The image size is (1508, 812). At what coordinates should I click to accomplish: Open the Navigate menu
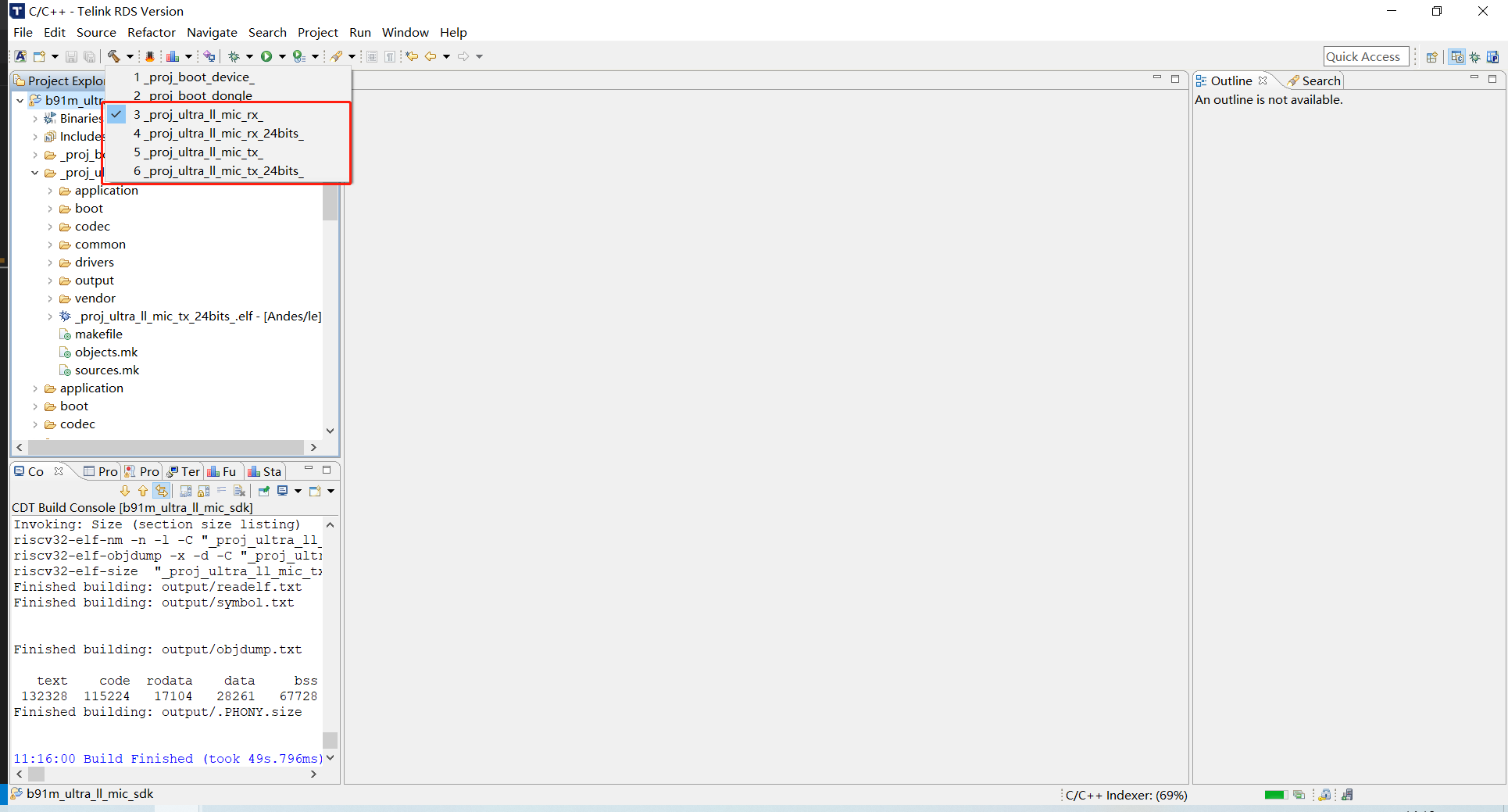coord(212,32)
